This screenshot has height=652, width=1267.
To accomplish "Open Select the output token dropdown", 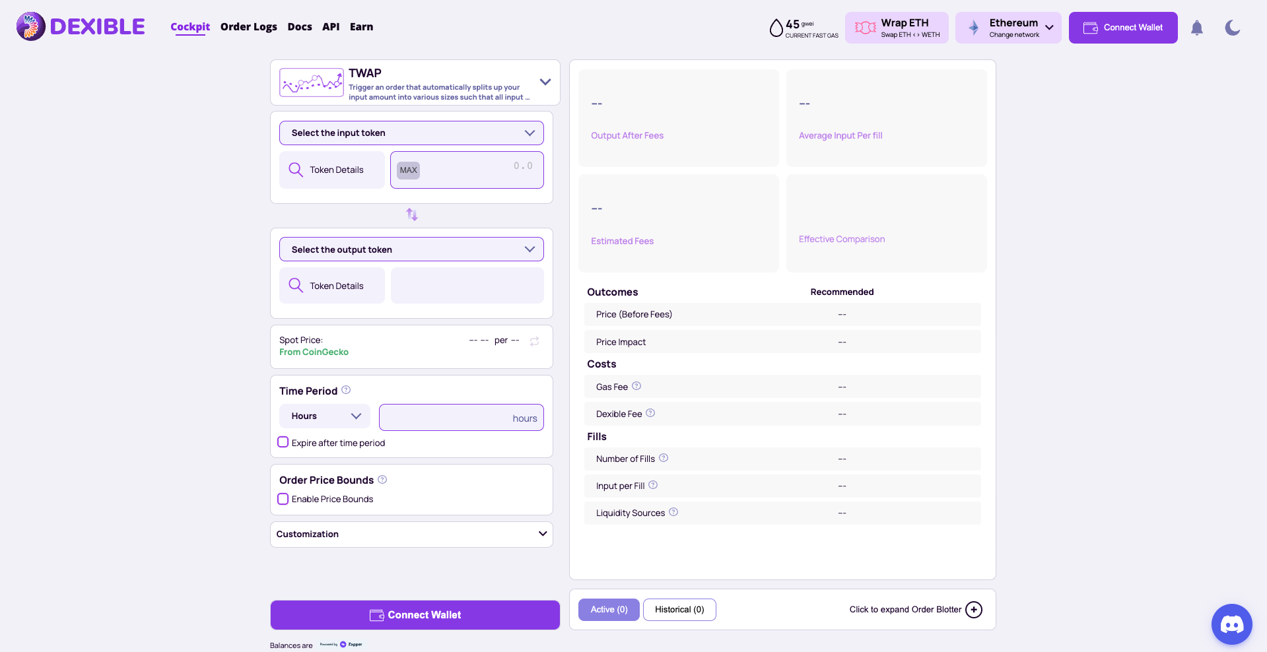I will [411, 249].
